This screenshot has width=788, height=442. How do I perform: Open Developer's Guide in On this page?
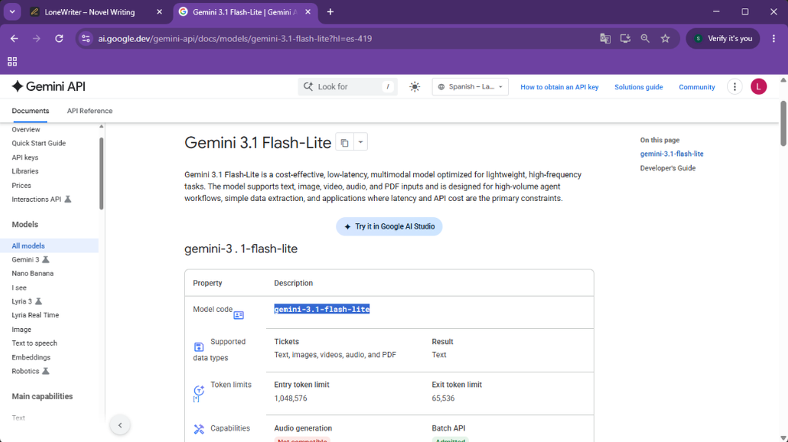[668, 168]
